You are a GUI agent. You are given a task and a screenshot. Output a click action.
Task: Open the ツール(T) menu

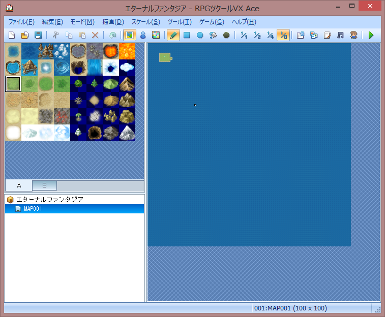(180, 22)
